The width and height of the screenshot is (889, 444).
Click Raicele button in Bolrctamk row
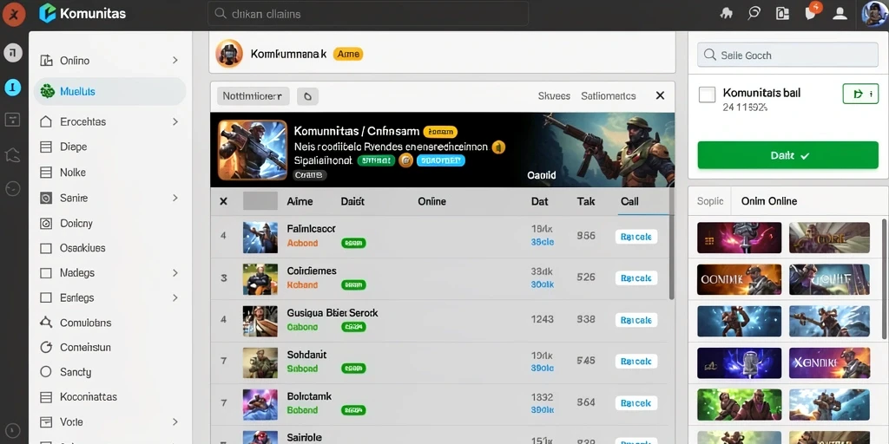point(636,402)
